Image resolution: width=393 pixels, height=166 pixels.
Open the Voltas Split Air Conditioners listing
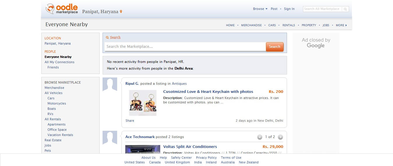click(190, 146)
